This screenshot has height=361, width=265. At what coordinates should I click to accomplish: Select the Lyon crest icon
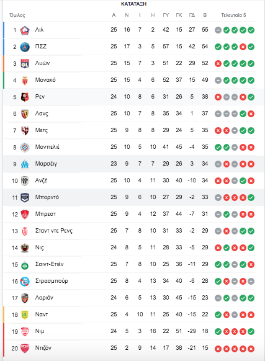pyautogui.click(x=25, y=64)
